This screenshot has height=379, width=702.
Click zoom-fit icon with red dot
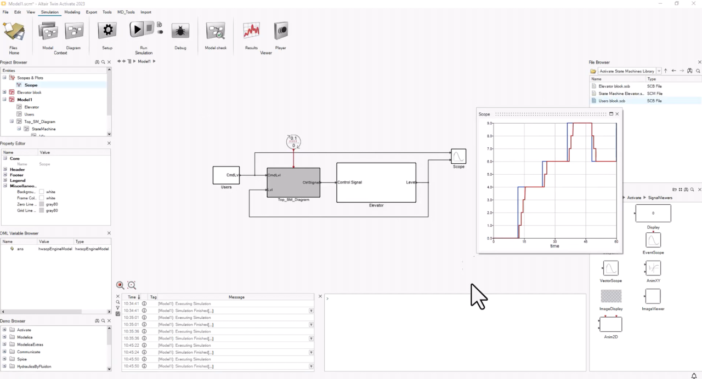coord(120,285)
